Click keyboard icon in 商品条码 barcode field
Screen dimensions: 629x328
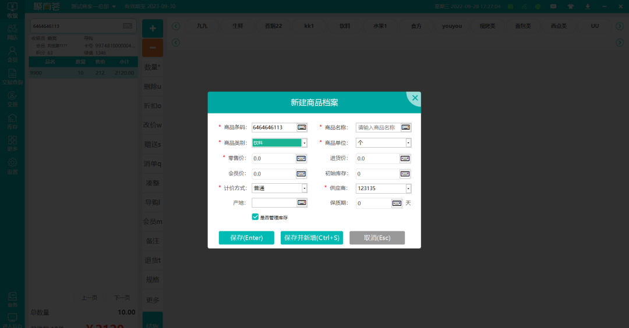coord(301,127)
